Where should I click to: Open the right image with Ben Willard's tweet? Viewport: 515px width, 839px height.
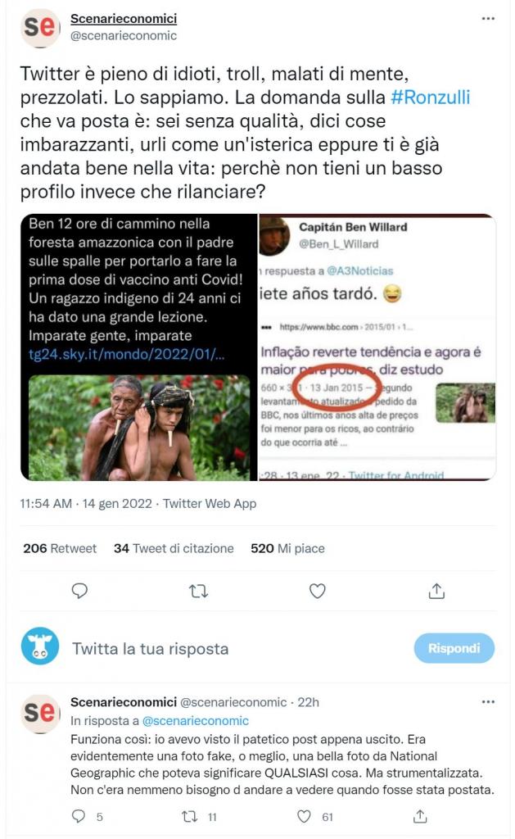pos(377,347)
